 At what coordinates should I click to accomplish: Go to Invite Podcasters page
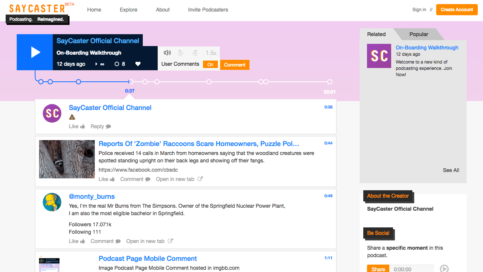click(208, 10)
